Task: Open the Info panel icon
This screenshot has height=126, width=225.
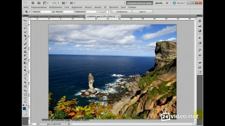Action: pyautogui.click(x=200, y=31)
